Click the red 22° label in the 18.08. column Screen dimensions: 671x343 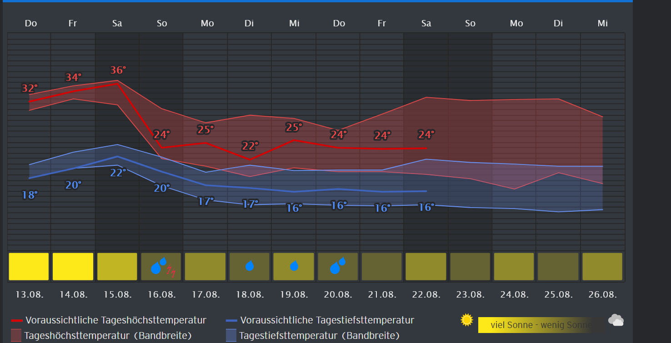(250, 146)
